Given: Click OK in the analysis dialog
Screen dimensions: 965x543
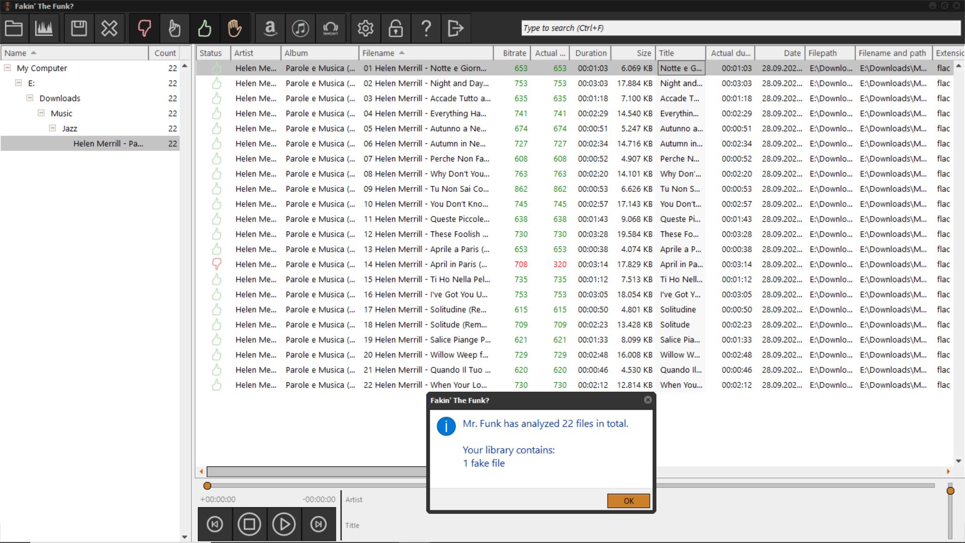Looking at the screenshot, I should (x=628, y=501).
